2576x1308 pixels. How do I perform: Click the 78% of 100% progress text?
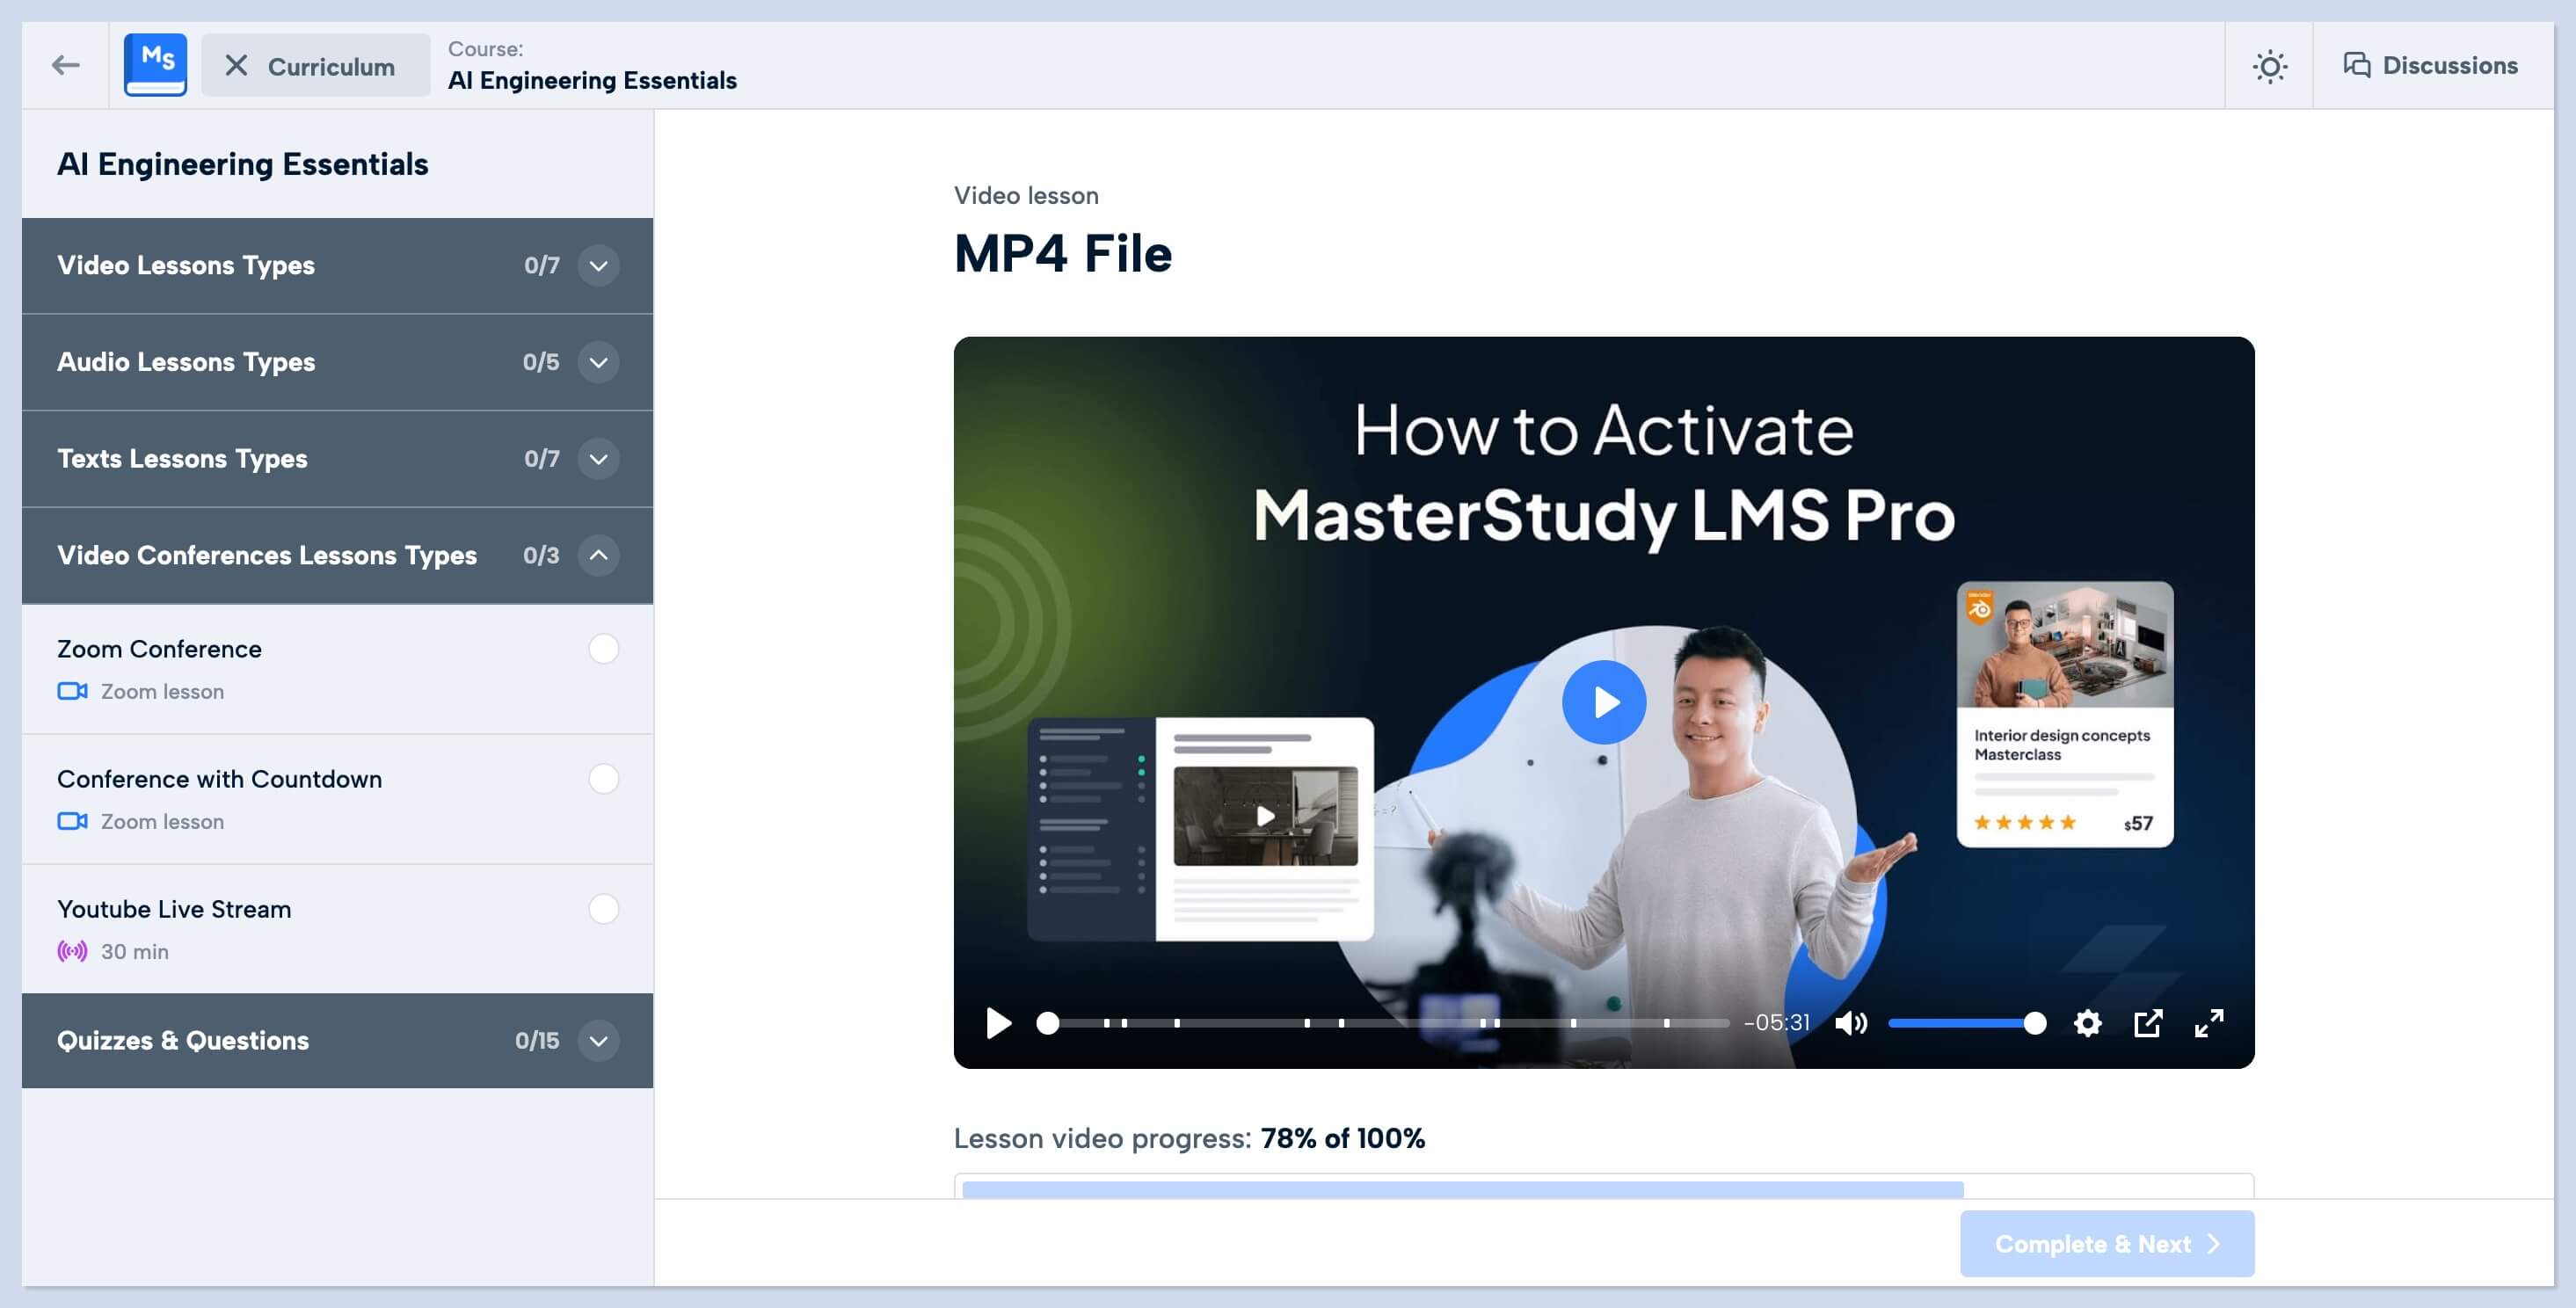pos(1343,1138)
